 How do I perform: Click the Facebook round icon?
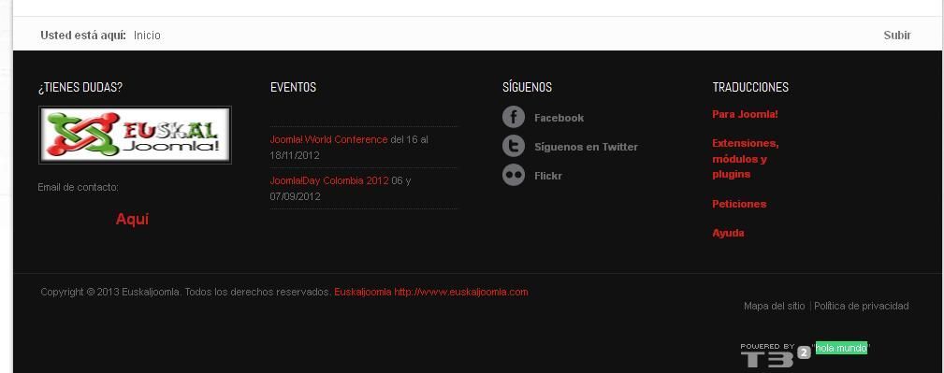pyautogui.click(x=514, y=117)
